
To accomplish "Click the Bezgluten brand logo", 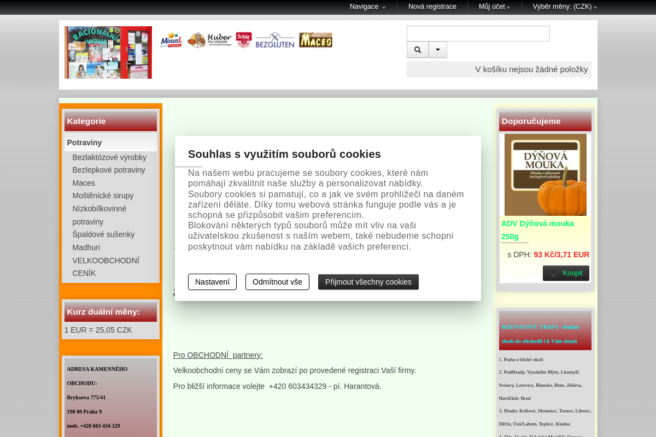I will (275, 40).
